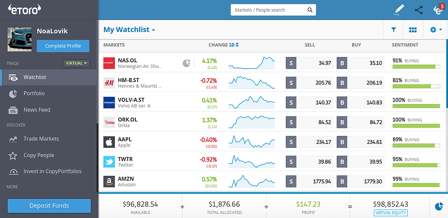The width and height of the screenshot is (448, 218).
Task: Sell AAPL at 234.17
Action: [x=310, y=142]
